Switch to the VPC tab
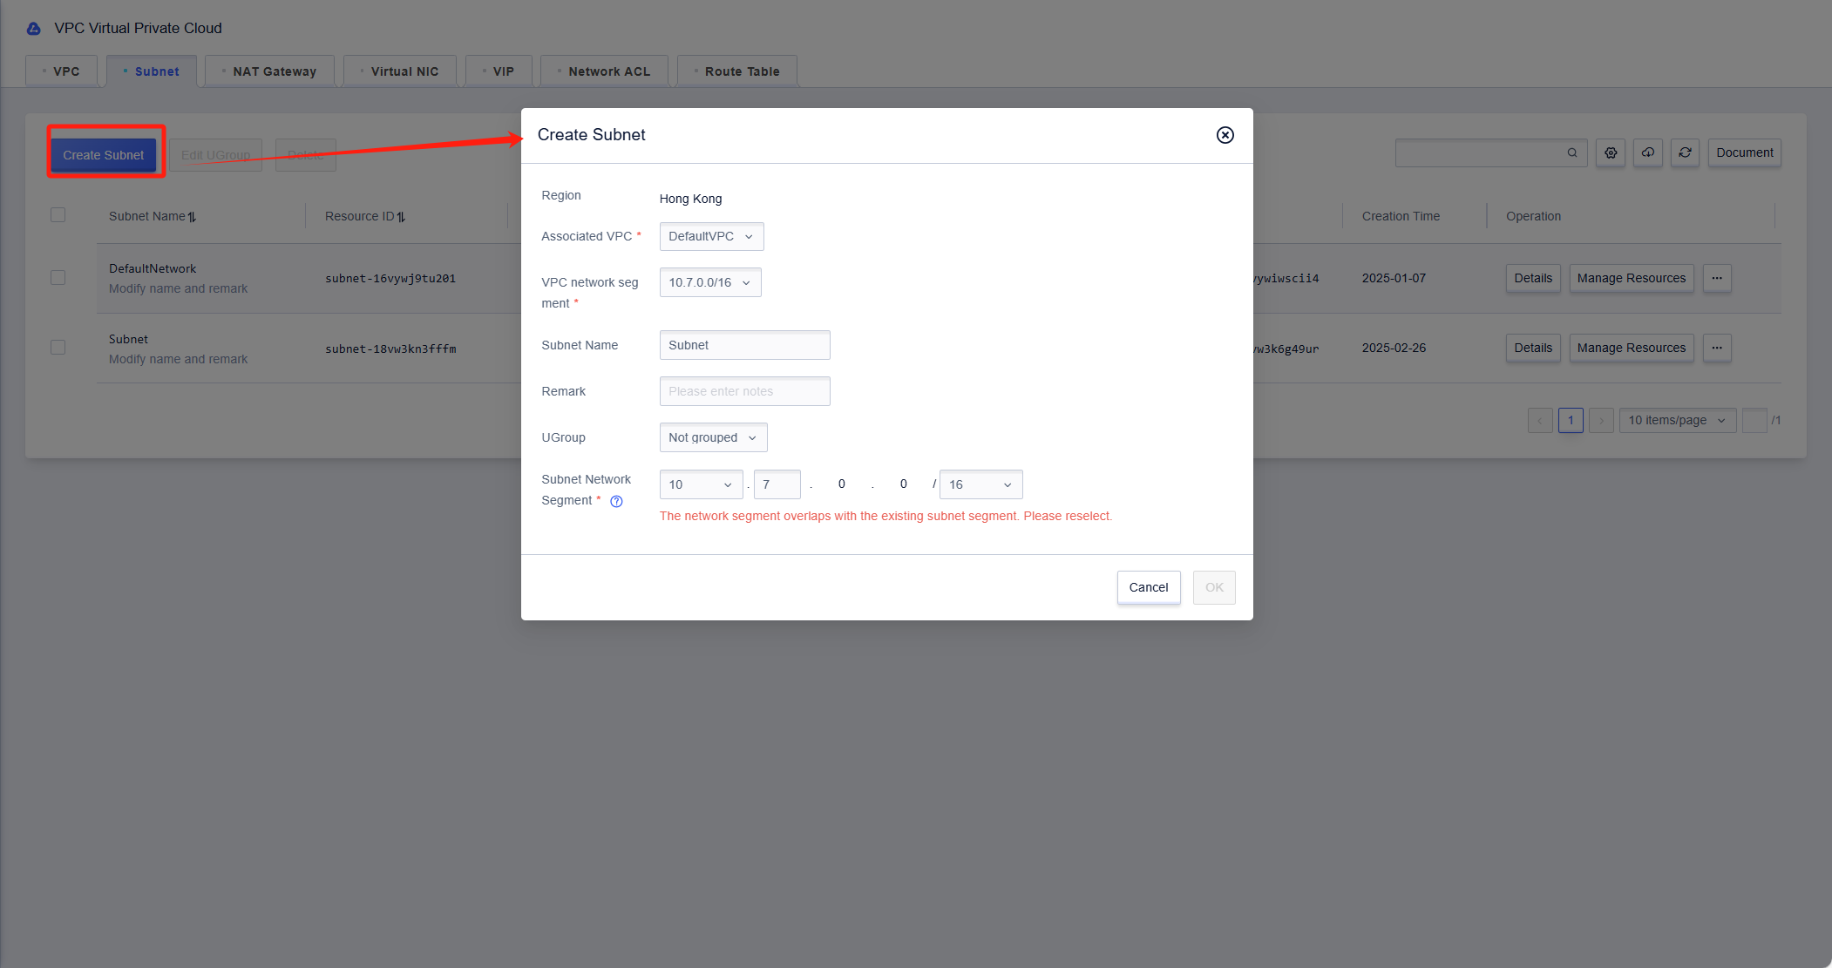The height and width of the screenshot is (968, 1832). click(x=61, y=71)
